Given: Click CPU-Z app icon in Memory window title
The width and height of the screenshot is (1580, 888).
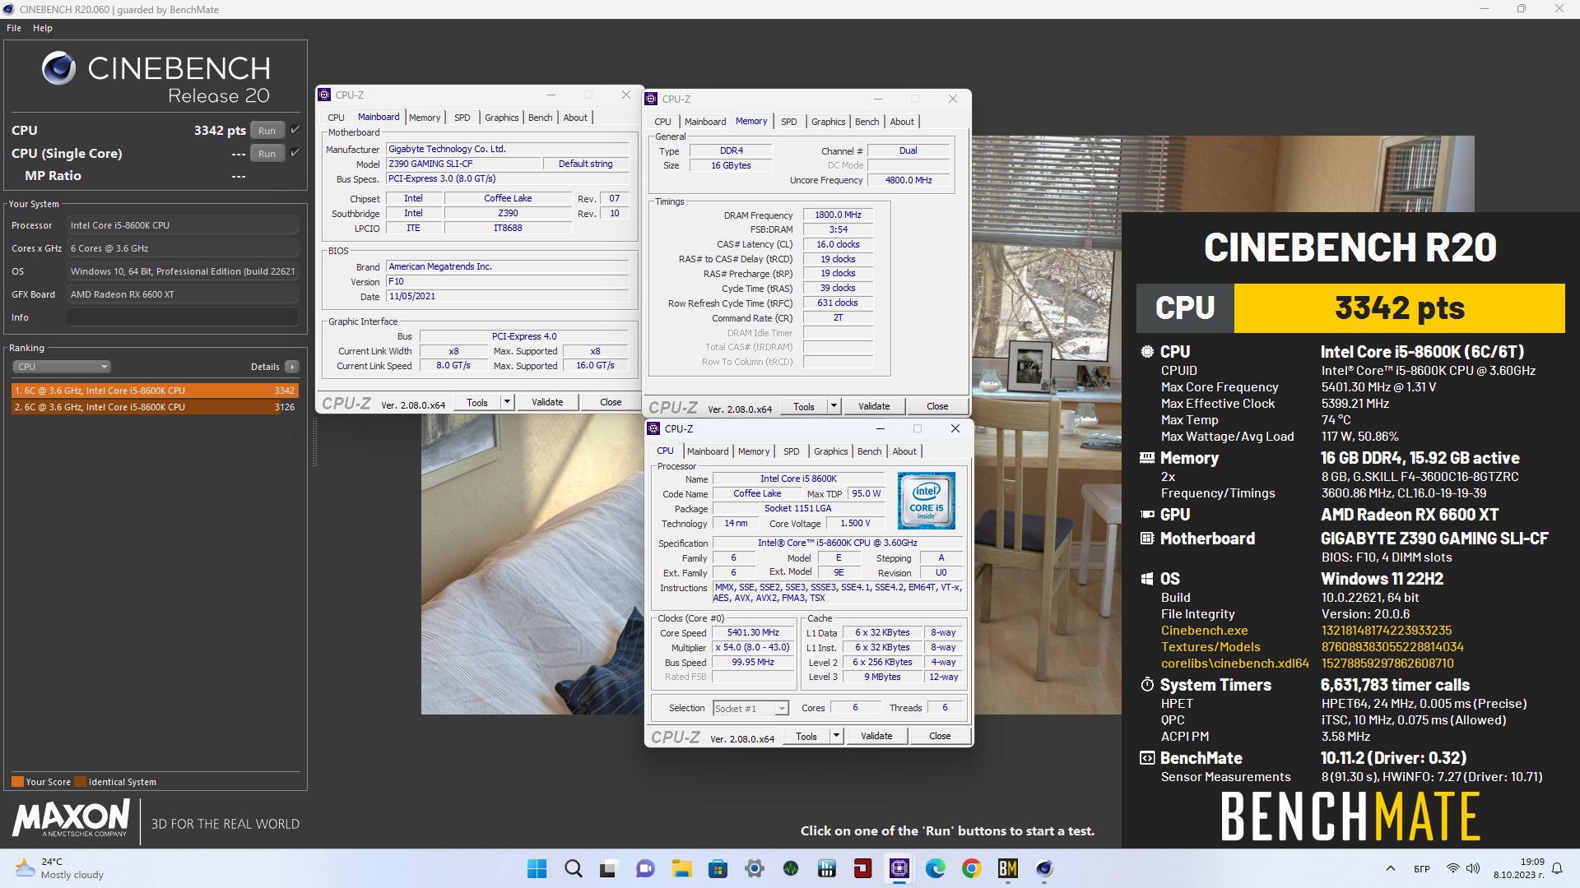Looking at the screenshot, I should [652, 99].
